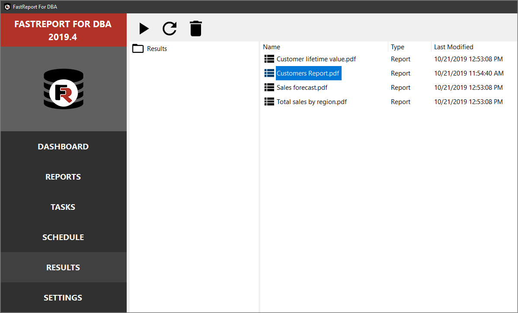Open the DASHBOARD section
Viewport: 518px width, 313px height.
[63, 146]
